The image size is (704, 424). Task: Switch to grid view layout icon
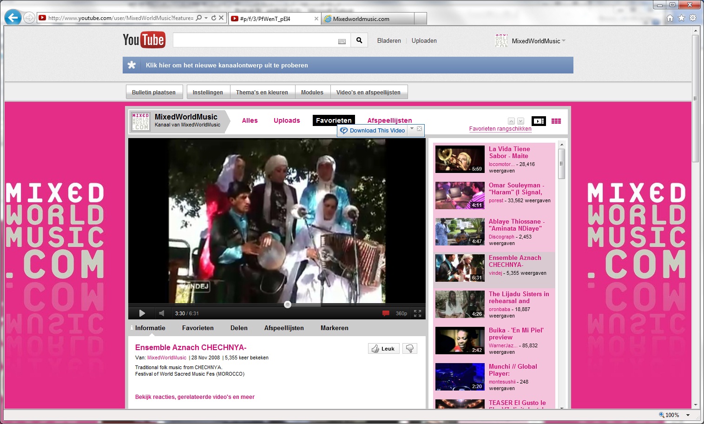tap(556, 121)
